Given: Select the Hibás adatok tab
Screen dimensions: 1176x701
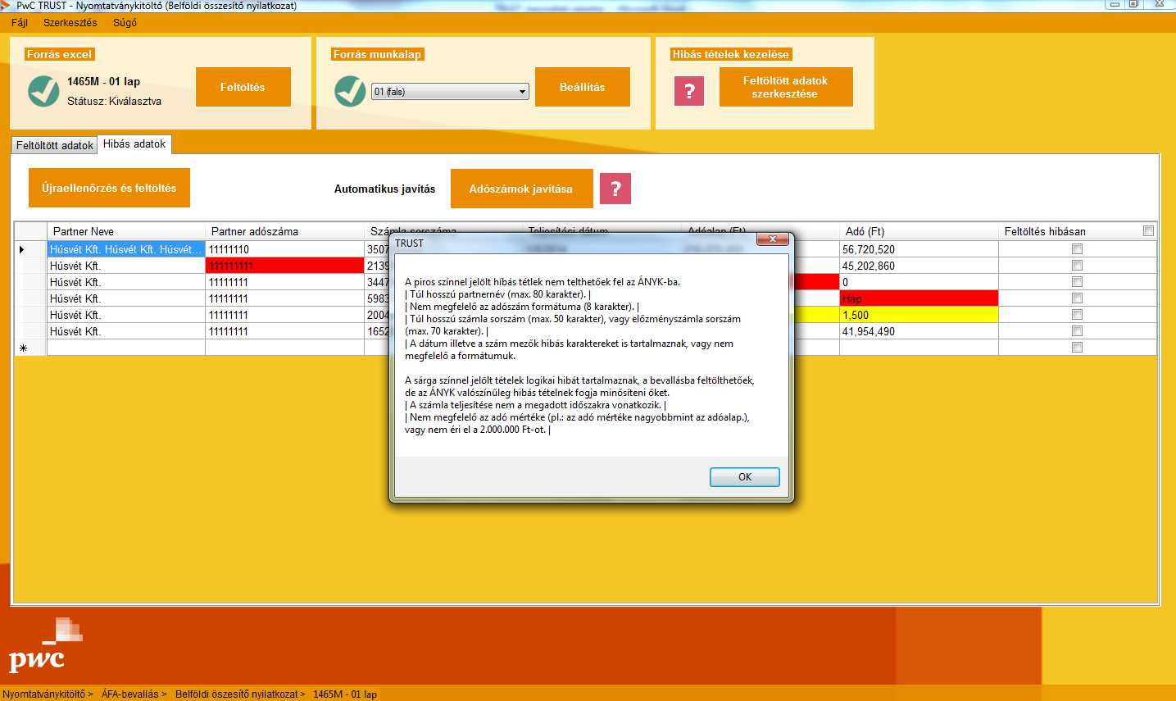Looking at the screenshot, I should 134,143.
